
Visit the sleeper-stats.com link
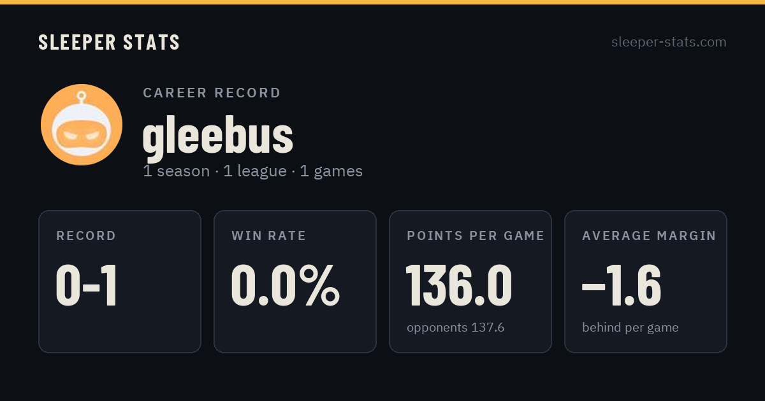click(x=669, y=43)
